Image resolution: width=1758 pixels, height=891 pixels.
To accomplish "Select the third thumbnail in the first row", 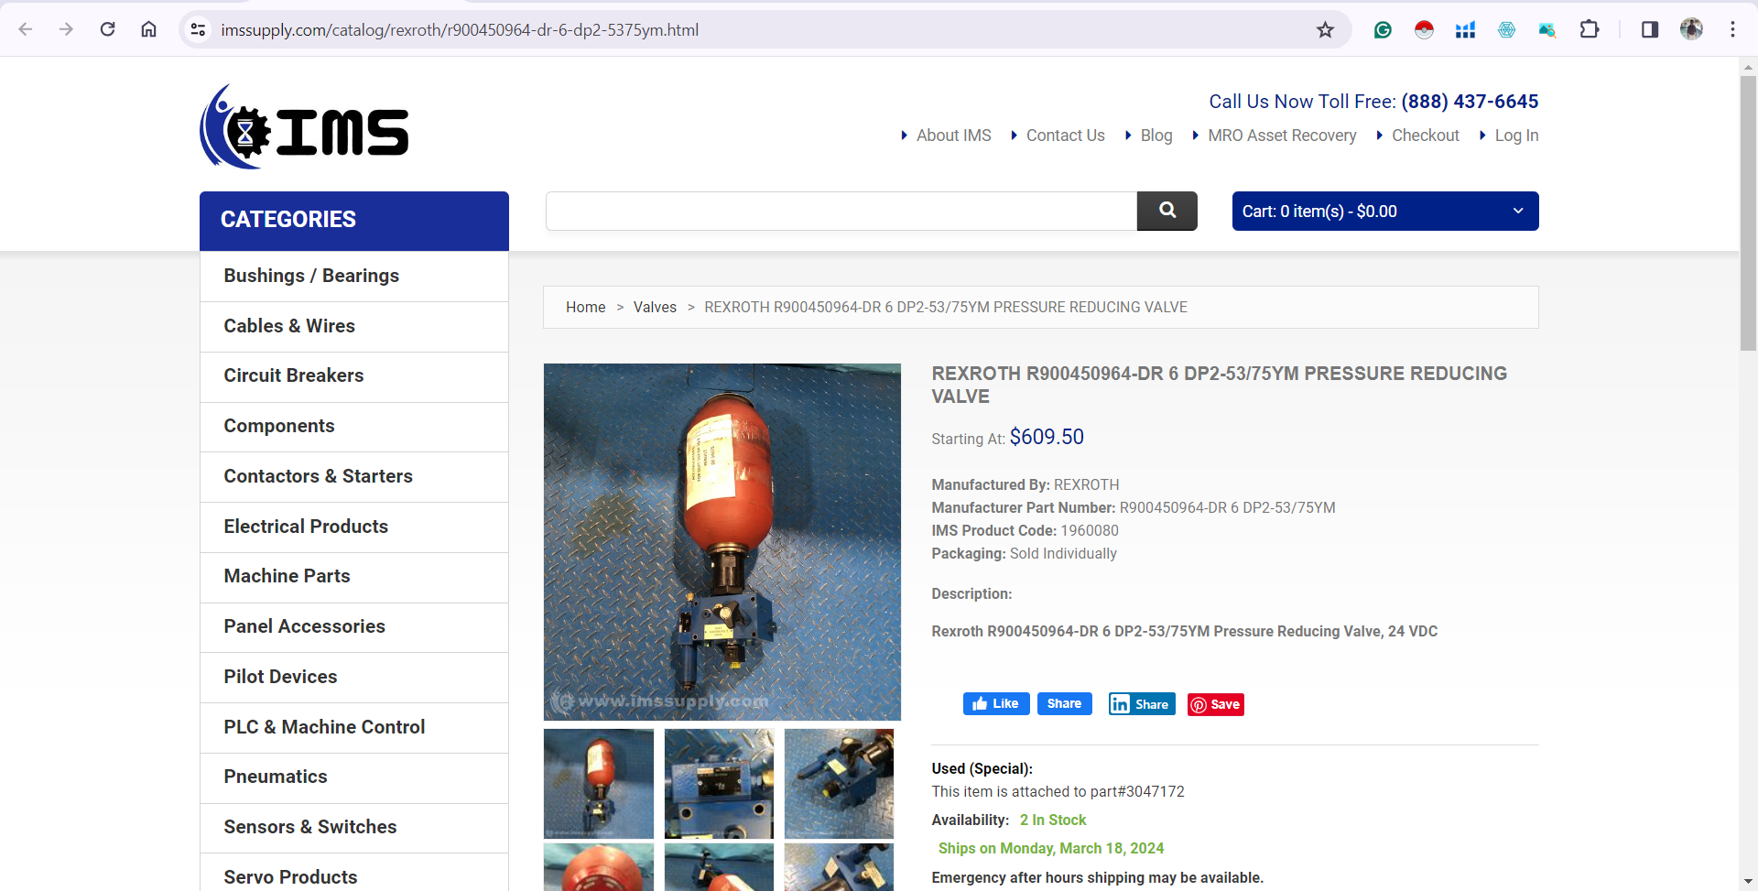I will coord(839,784).
